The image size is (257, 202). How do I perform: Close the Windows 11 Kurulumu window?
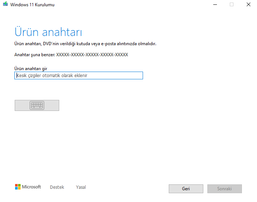pos(249,4)
